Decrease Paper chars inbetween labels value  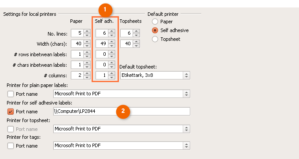point(87,67)
